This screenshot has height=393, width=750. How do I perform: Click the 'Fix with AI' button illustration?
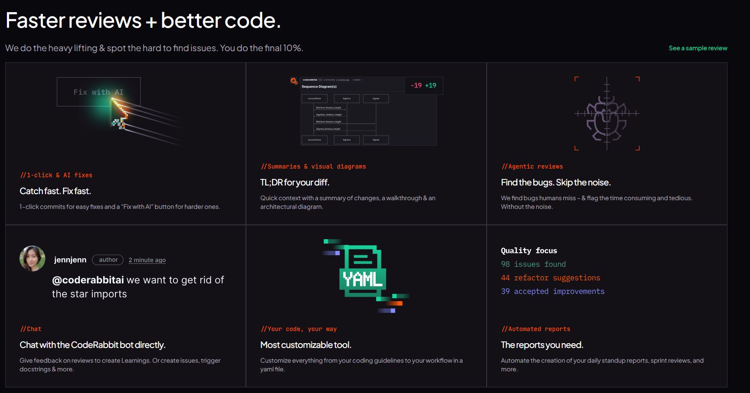coord(98,92)
